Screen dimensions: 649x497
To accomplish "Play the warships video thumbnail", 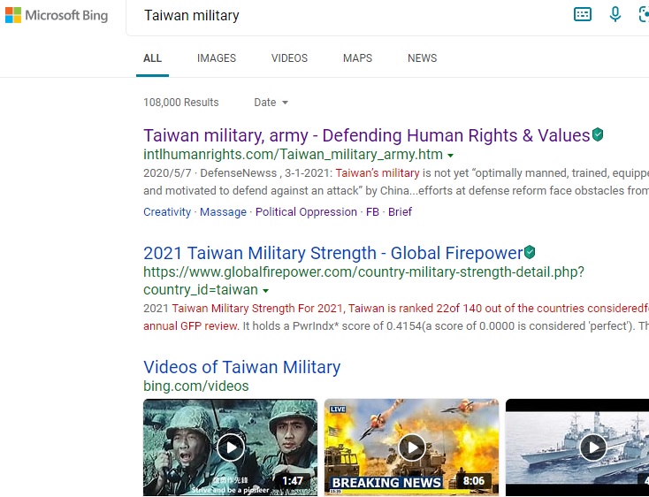I will point(592,447).
